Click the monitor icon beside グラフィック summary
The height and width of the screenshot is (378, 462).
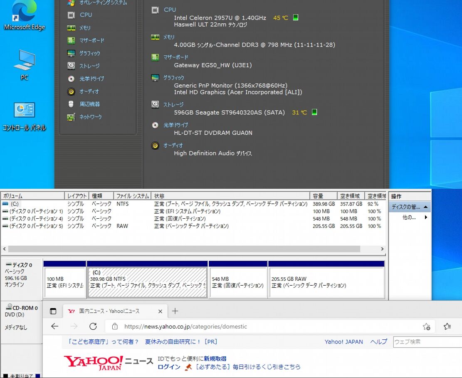point(155,78)
